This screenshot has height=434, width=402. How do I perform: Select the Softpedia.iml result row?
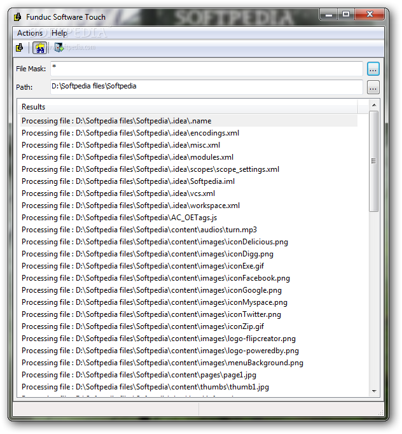(189, 181)
